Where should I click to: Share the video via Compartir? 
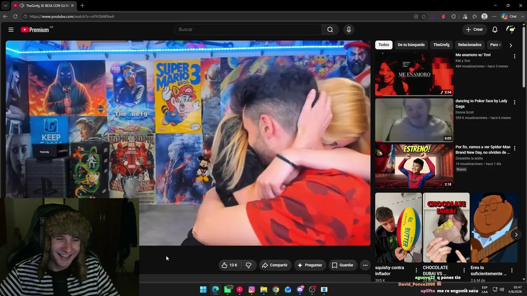(275, 265)
